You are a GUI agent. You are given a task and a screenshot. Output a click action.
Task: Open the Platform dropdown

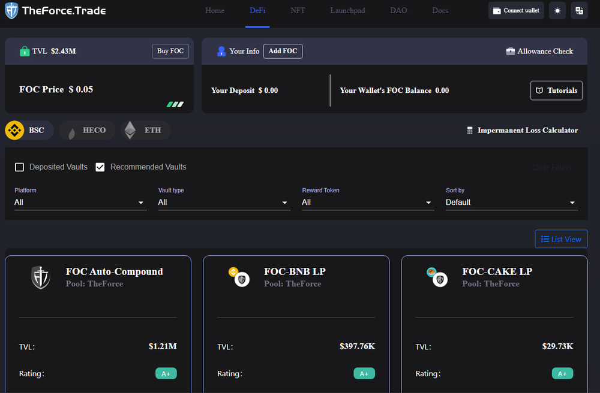[x=80, y=202]
